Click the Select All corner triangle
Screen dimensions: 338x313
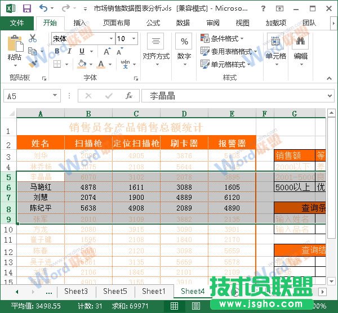11,113
